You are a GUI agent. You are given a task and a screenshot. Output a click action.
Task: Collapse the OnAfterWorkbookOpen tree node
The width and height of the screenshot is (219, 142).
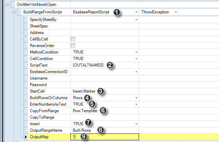tap(7, 5)
